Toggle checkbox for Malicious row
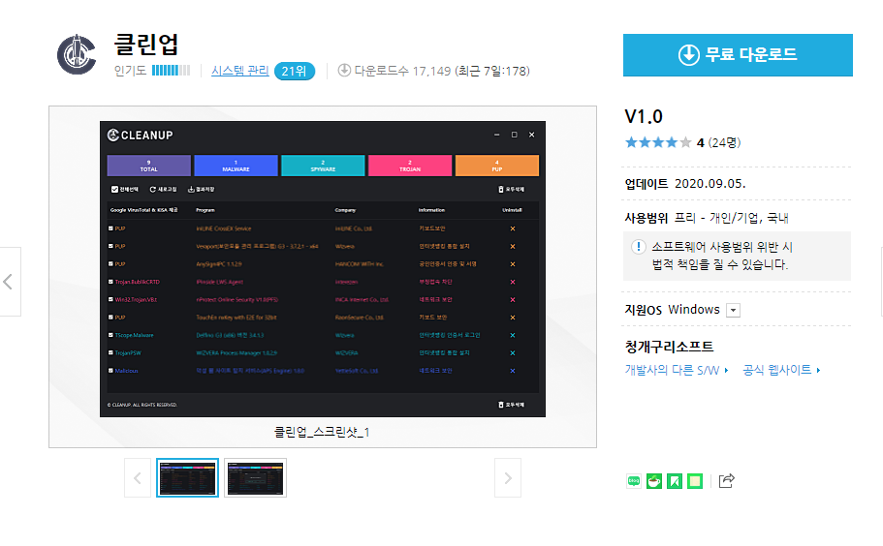 click(110, 371)
